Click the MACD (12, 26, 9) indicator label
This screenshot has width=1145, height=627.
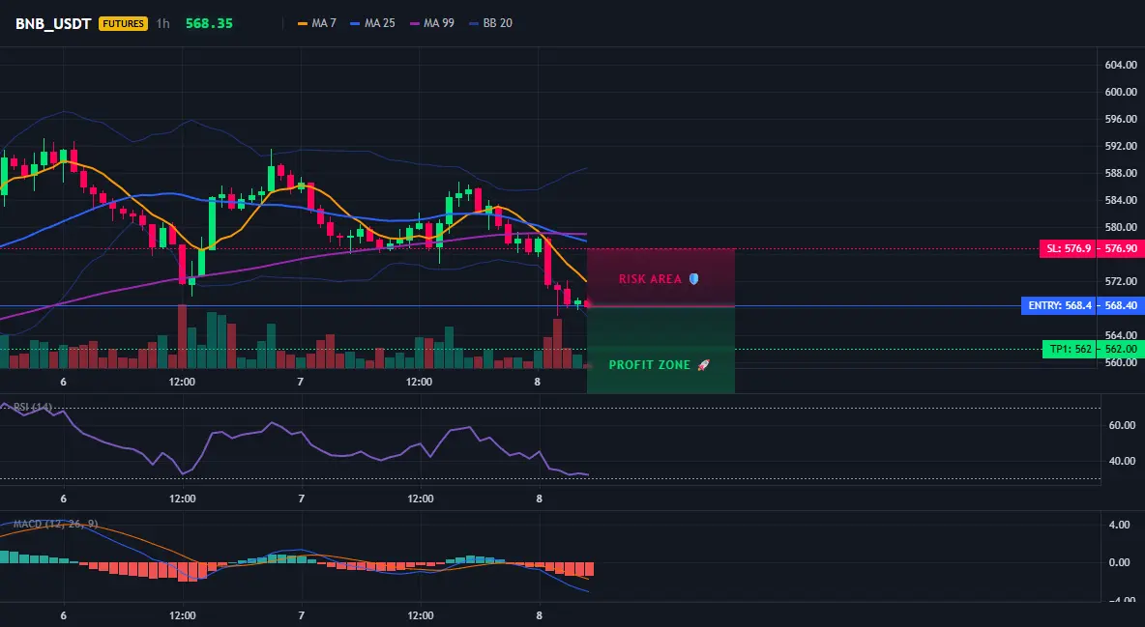(55, 524)
